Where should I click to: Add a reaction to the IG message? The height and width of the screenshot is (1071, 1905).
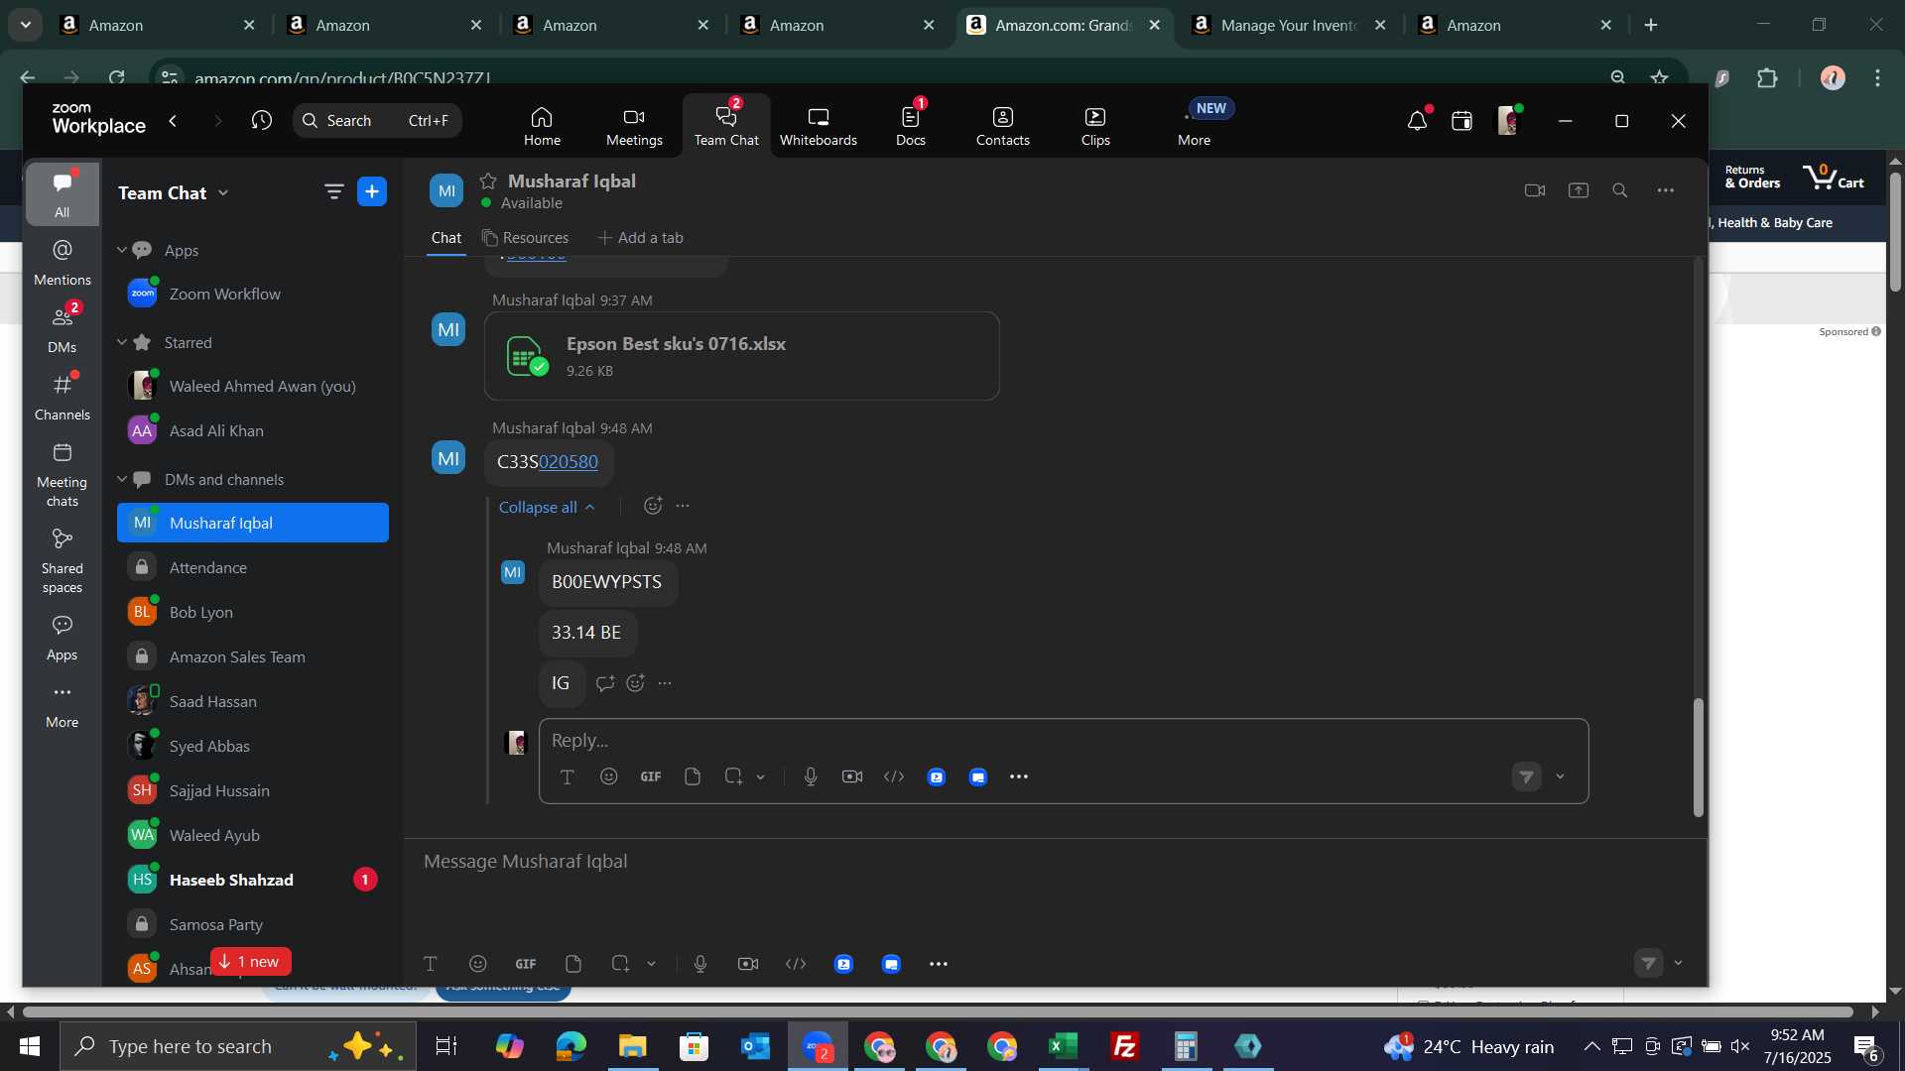[636, 683]
